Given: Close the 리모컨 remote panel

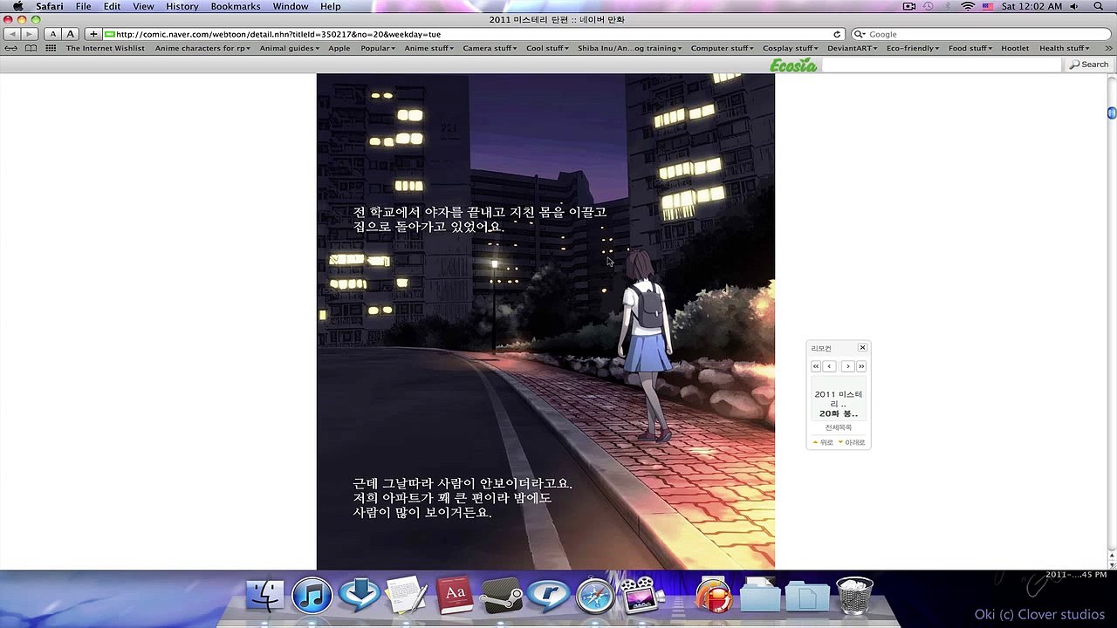Looking at the screenshot, I should click(x=862, y=348).
